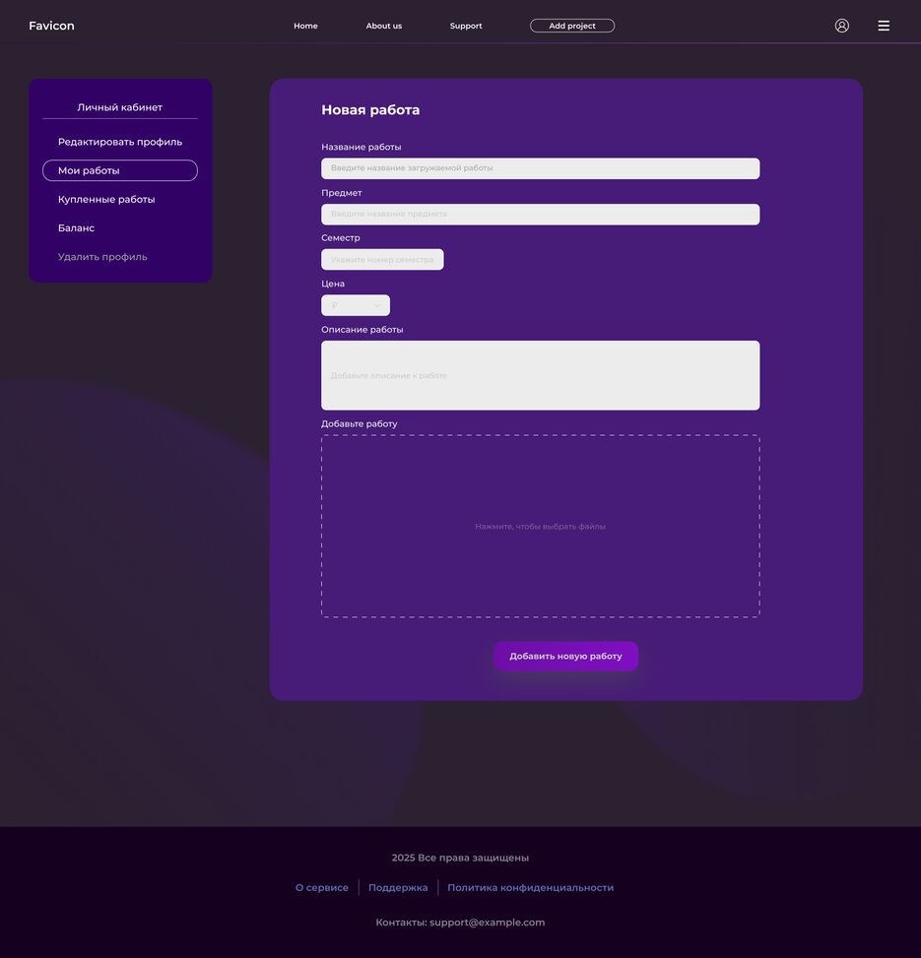
Task: Click the Favicon logo
Action: click(51, 26)
